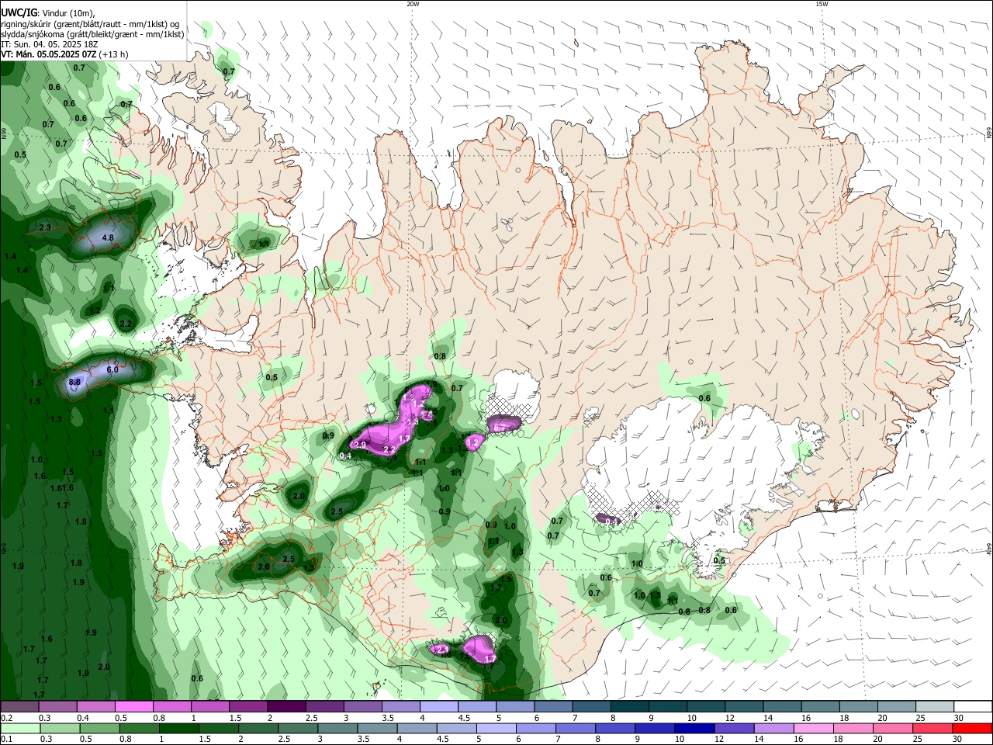Click the dark teal 8 swatch in upper legend row
Image resolution: width=993 pixels, height=745 pixels.
630,707
